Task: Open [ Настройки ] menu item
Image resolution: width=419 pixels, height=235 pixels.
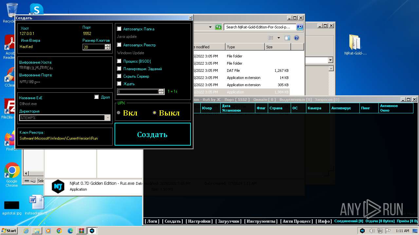Action: pos(199,221)
